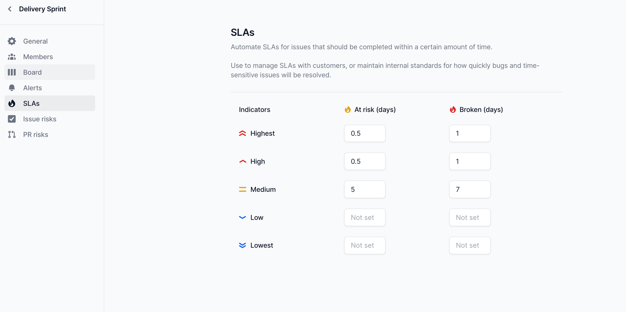Click the SLAs flame icon in sidebar
The height and width of the screenshot is (312, 626).
(12, 103)
